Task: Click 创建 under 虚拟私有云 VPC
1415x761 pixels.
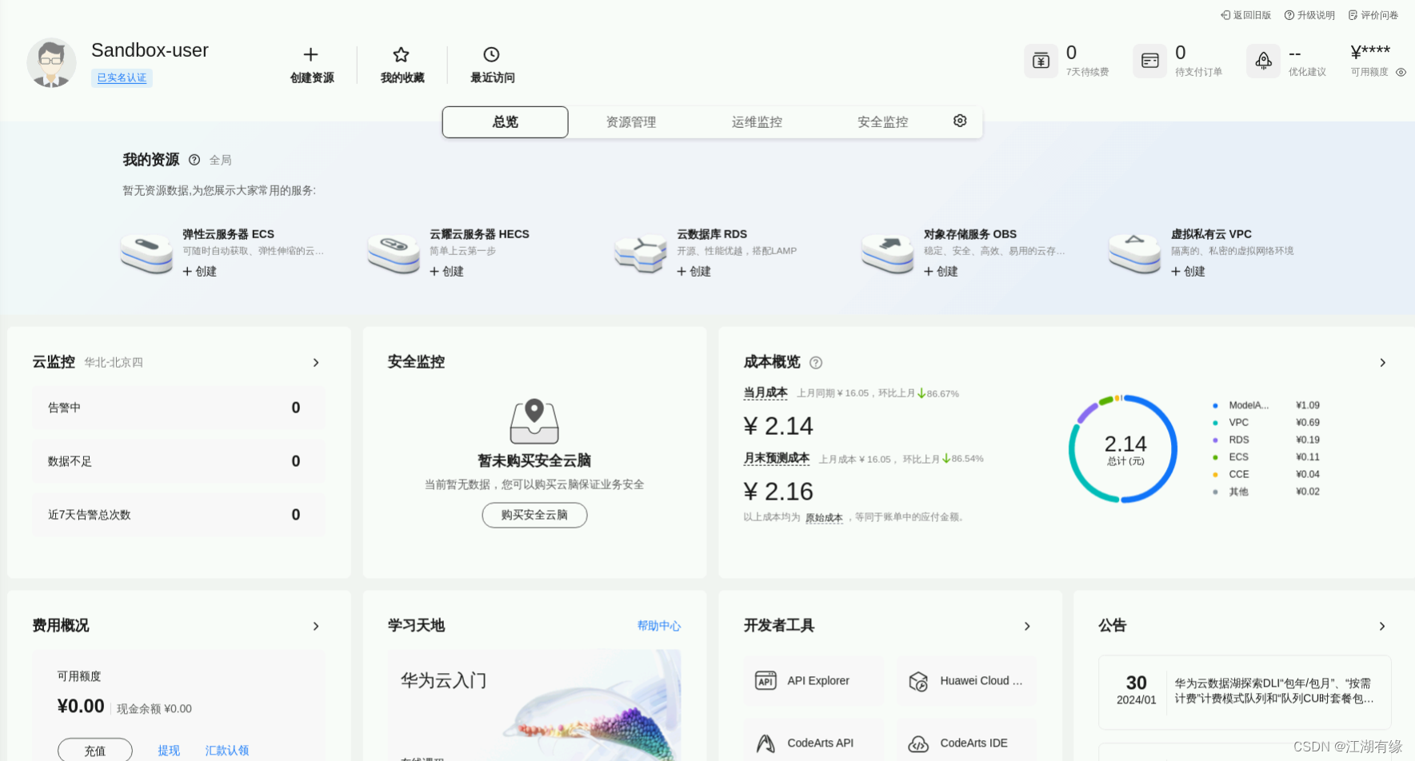Action: tap(1189, 271)
